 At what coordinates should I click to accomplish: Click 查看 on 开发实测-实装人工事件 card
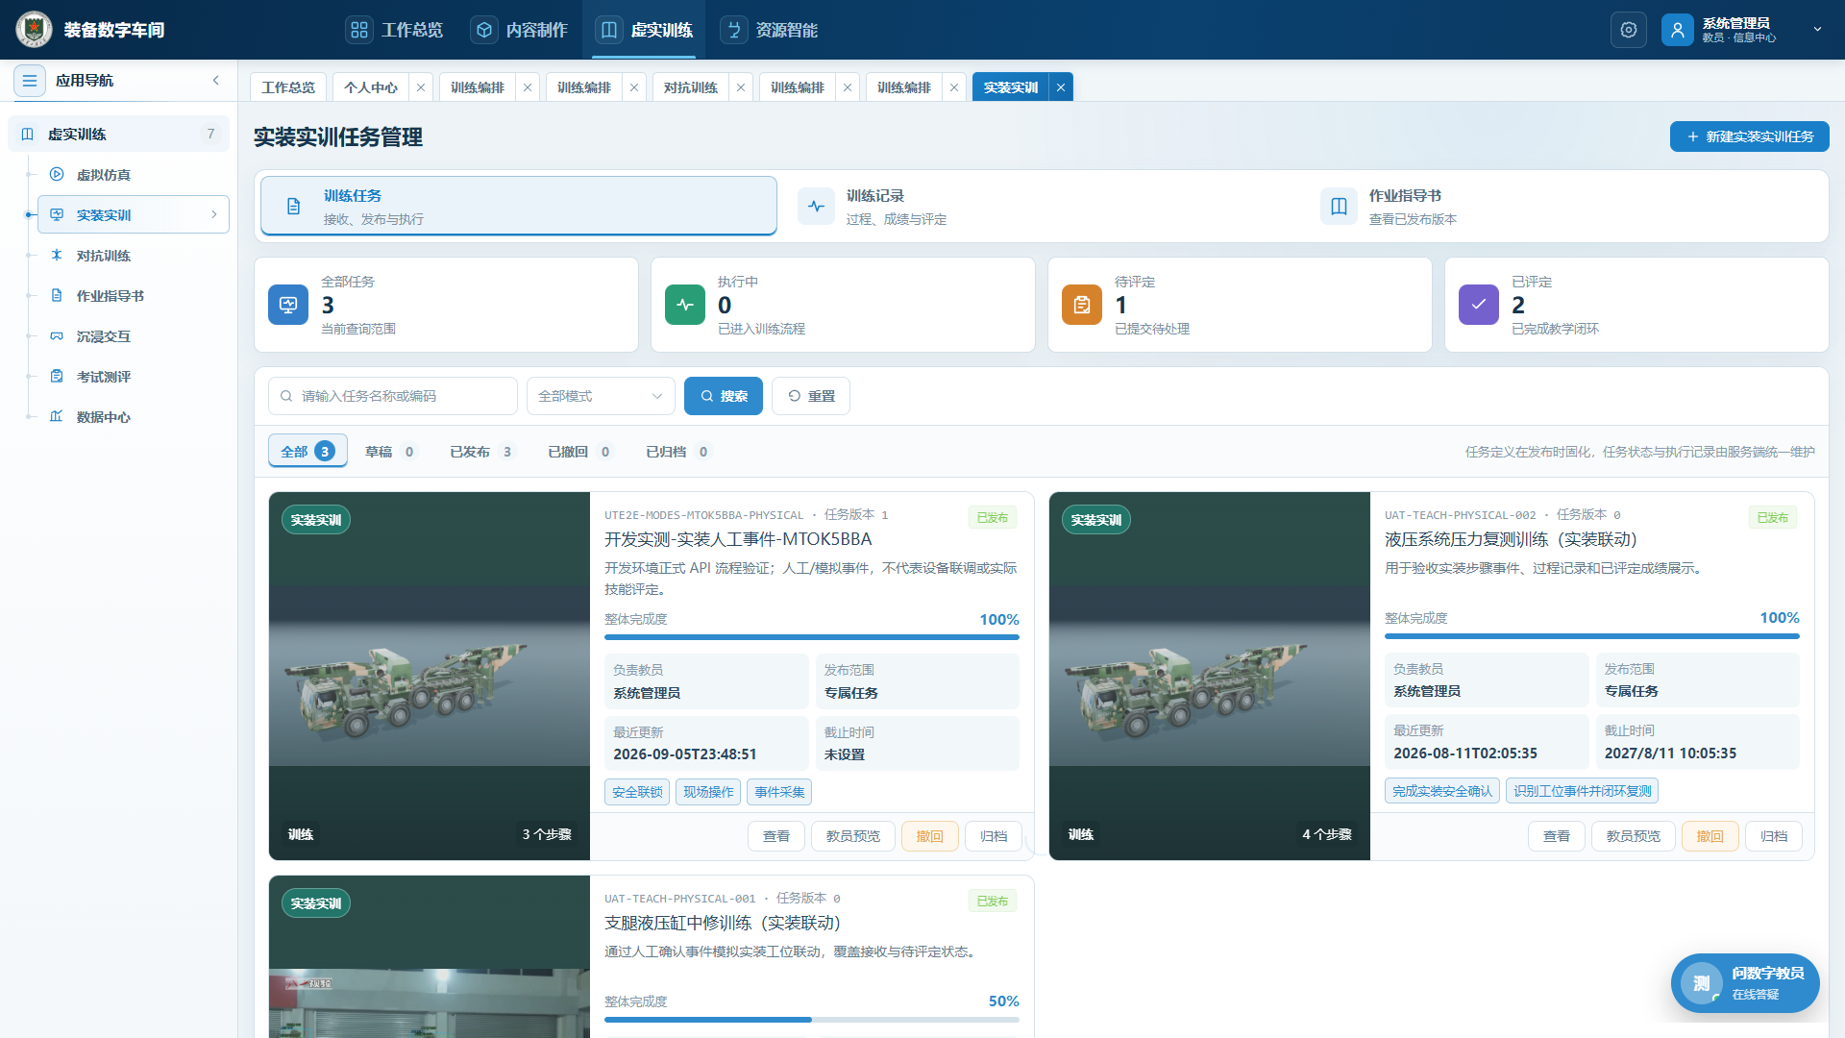click(x=776, y=836)
